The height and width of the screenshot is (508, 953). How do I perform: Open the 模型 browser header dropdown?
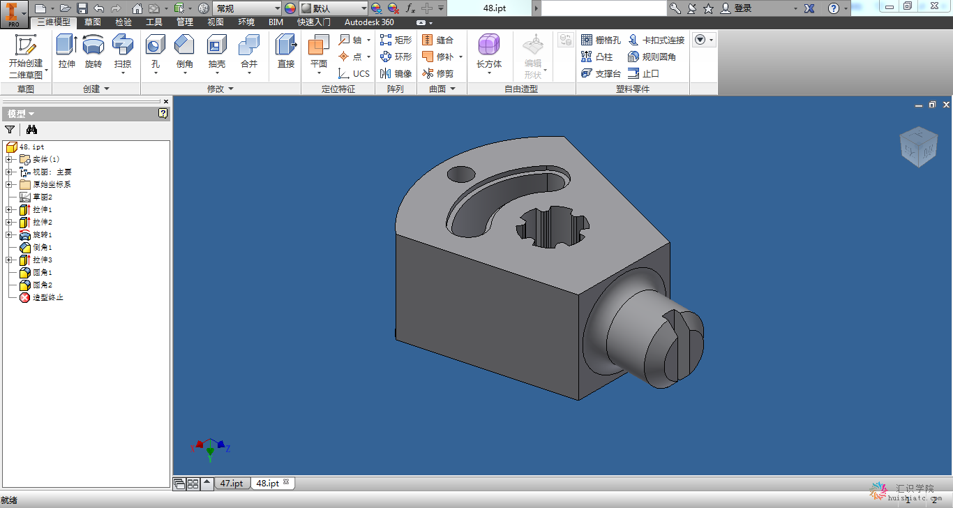coord(21,114)
